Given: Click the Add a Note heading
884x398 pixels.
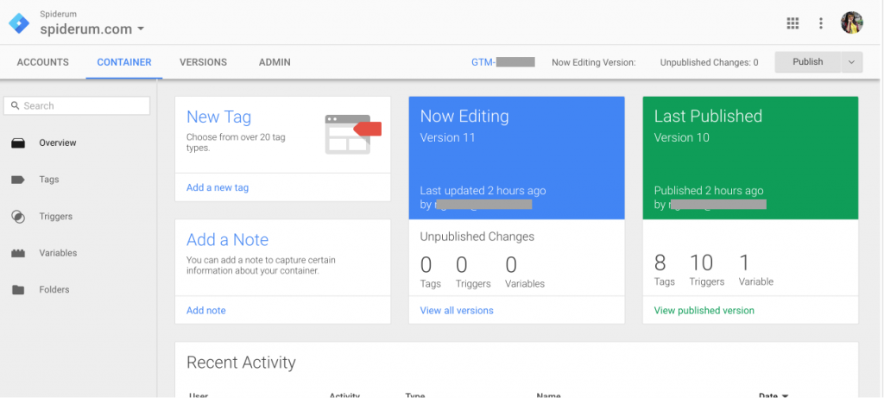Looking at the screenshot, I should [227, 240].
